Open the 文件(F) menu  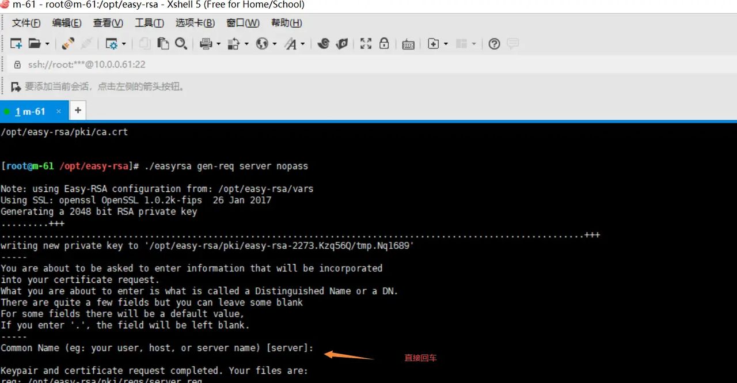25,23
